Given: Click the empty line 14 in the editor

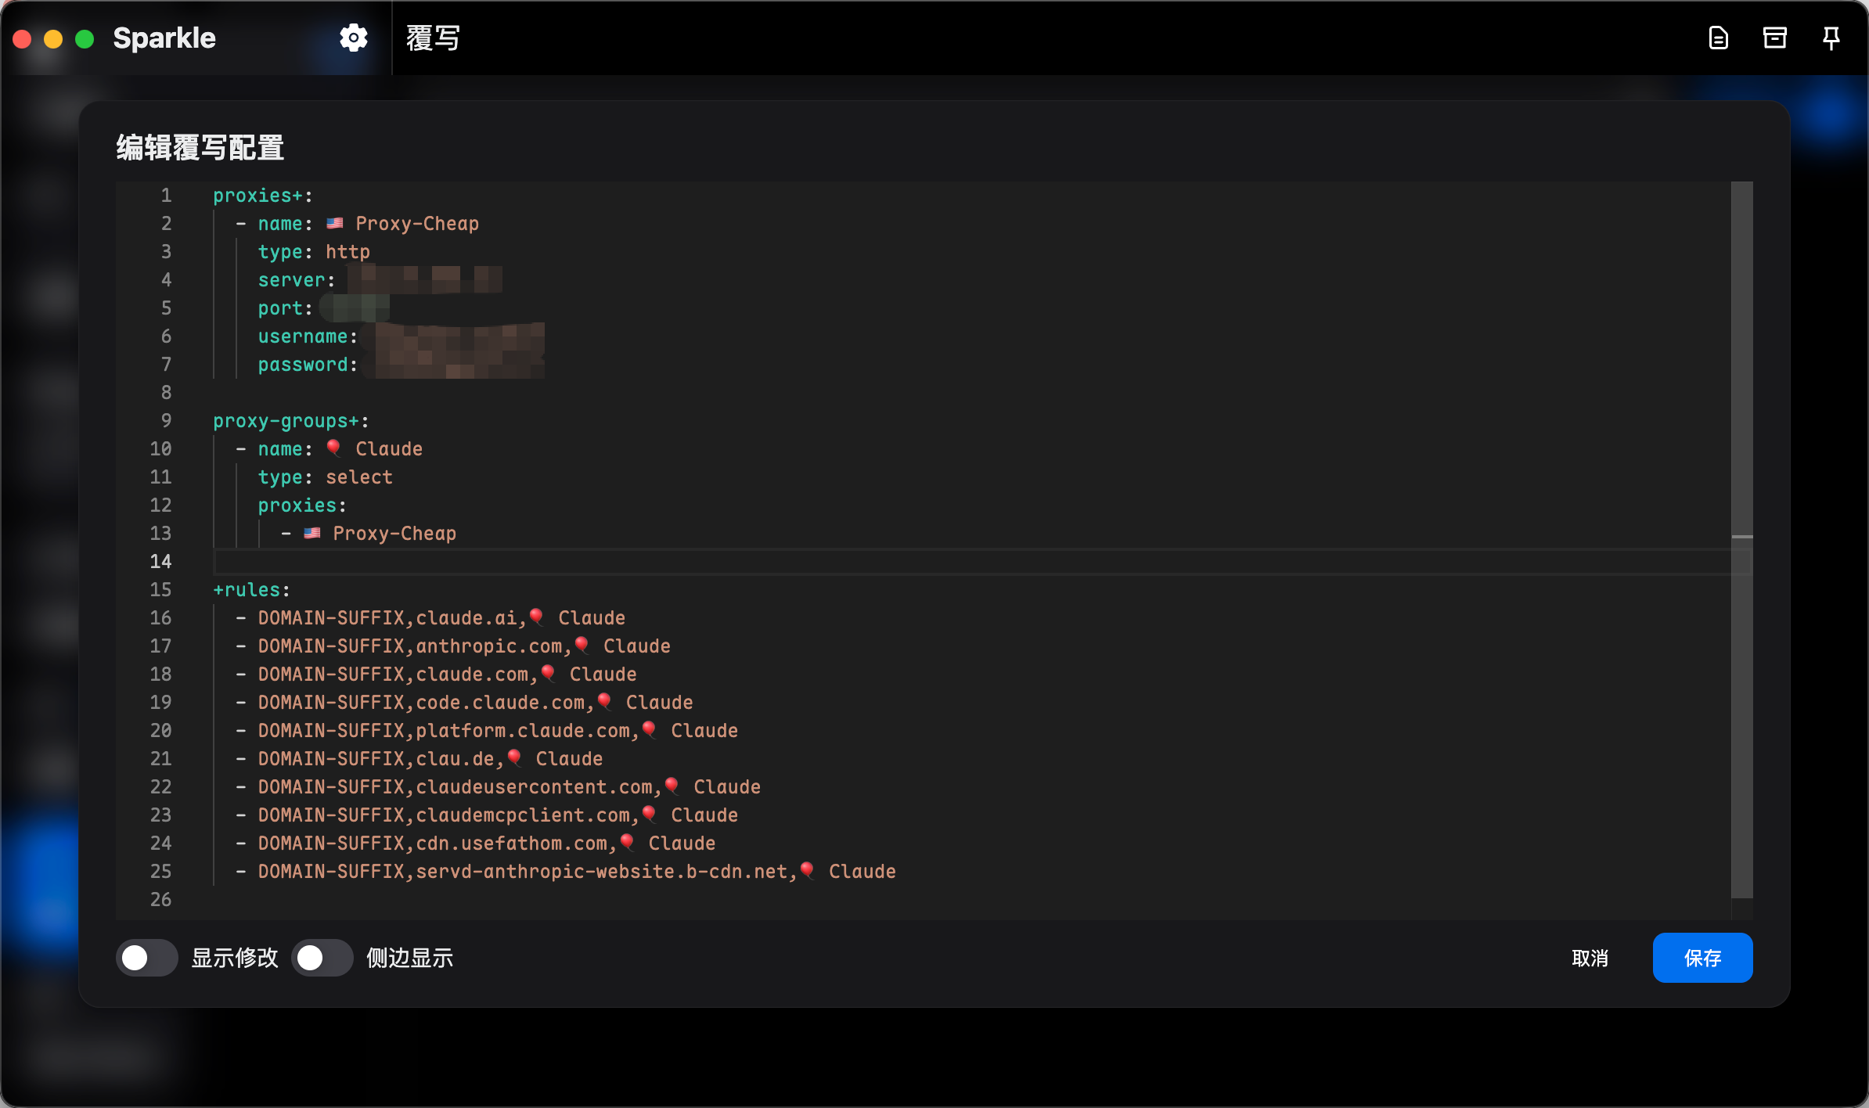Looking at the screenshot, I should pos(548,561).
